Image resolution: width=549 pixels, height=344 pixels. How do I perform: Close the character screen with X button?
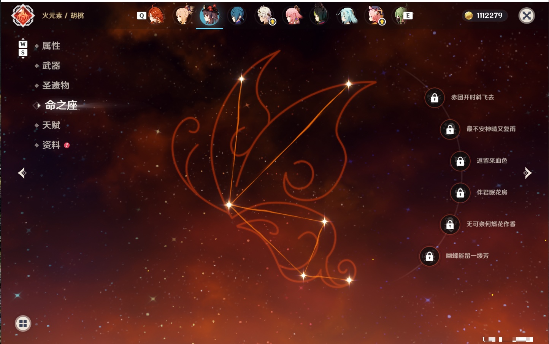pyautogui.click(x=527, y=16)
